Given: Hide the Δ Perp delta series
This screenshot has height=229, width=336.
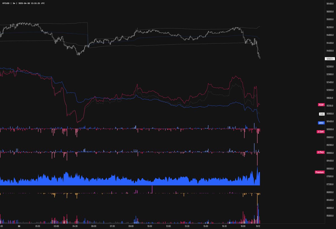Looking at the screenshot, I should pos(320,152).
